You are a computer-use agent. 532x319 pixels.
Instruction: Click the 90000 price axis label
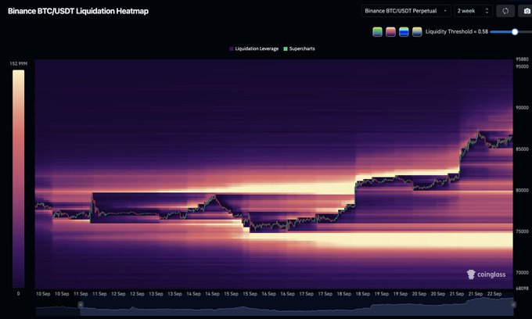[x=522, y=108]
